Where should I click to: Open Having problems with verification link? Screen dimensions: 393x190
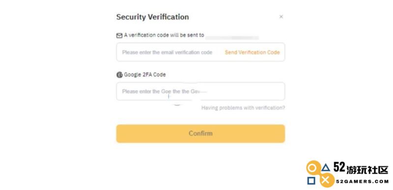tap(243, 108)
